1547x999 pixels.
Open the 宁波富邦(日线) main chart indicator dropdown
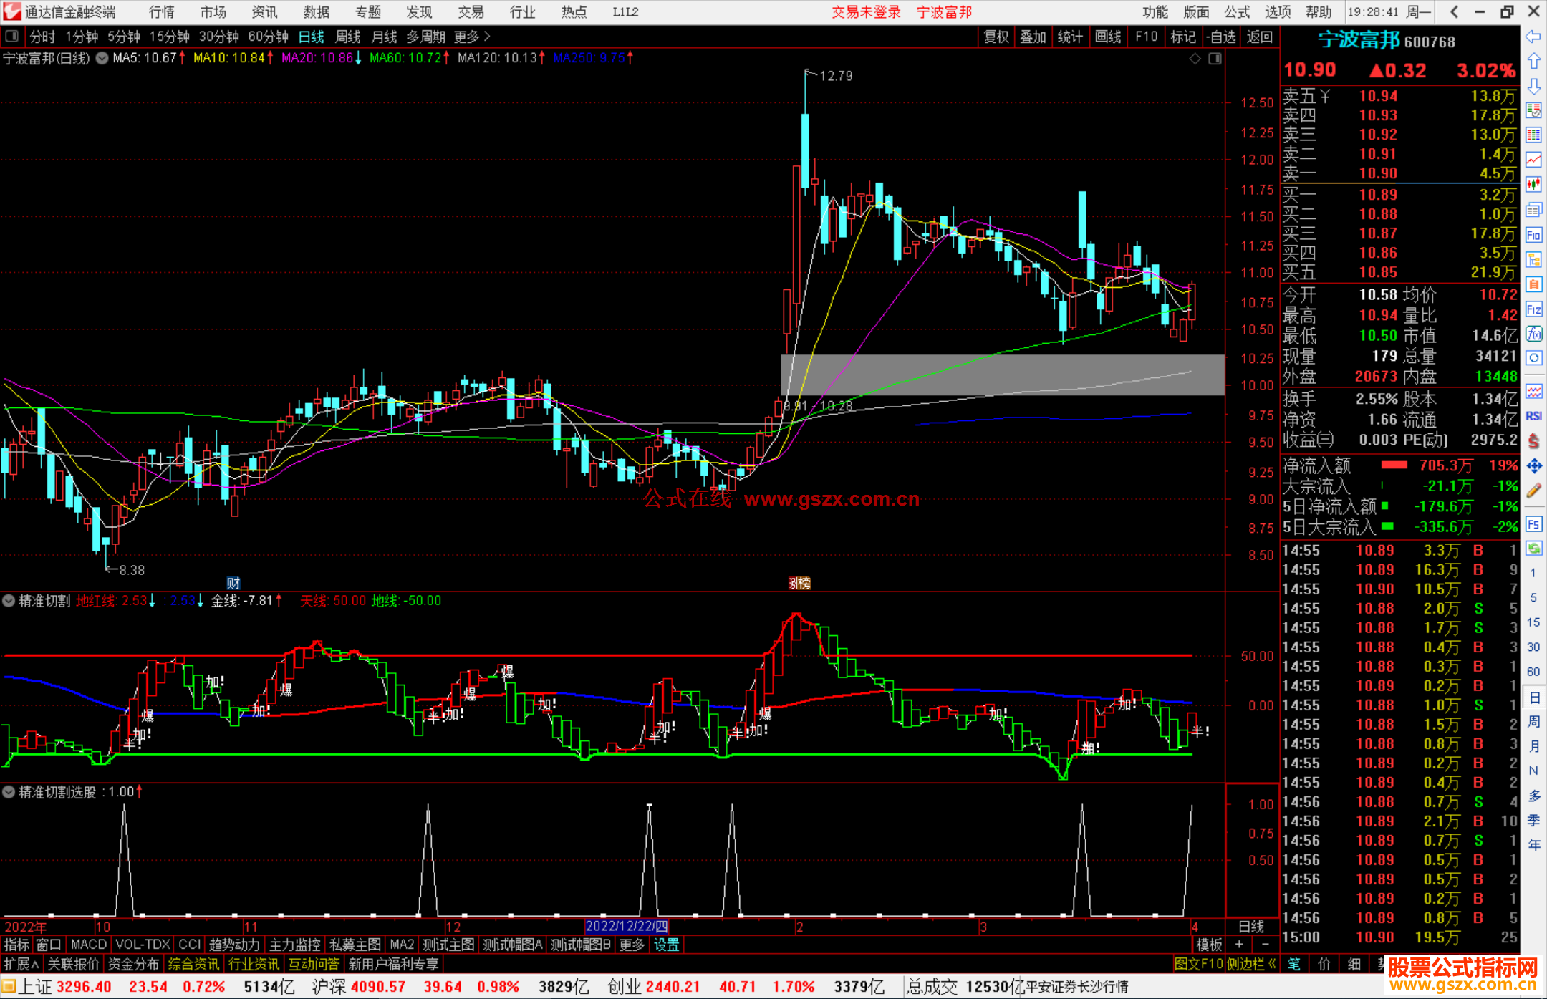(x=102, y=58)
